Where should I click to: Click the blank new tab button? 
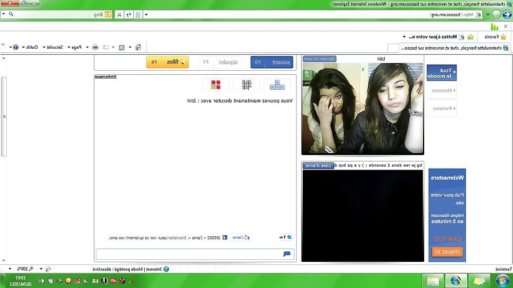point(393,48)
